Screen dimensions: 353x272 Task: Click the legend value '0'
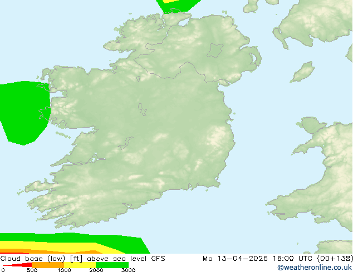tap(3, 270)
